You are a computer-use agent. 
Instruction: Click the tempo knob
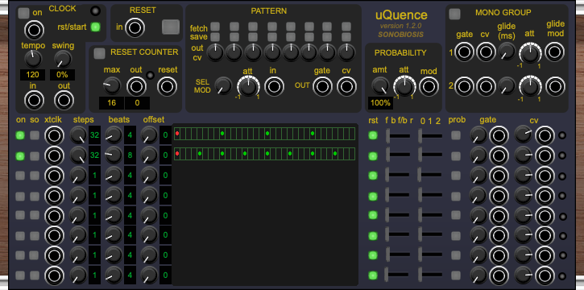[33, 59]
